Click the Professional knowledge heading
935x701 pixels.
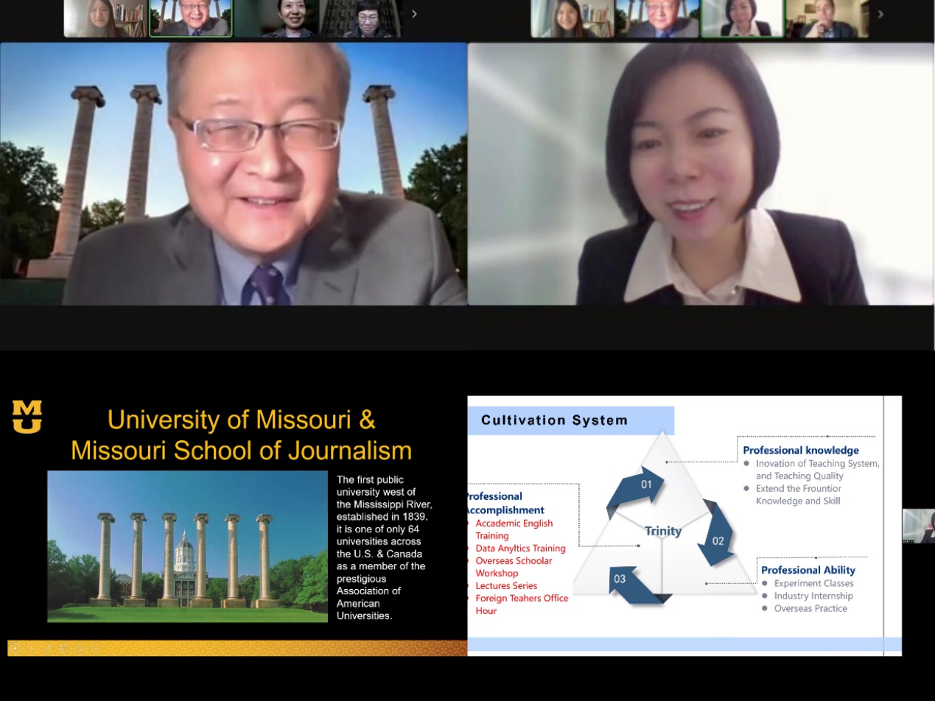click(800, 450)
